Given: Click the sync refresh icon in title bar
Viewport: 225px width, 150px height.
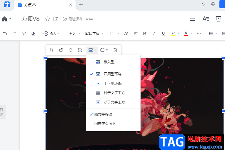Looking at the screenshot, I should (204, 4).
